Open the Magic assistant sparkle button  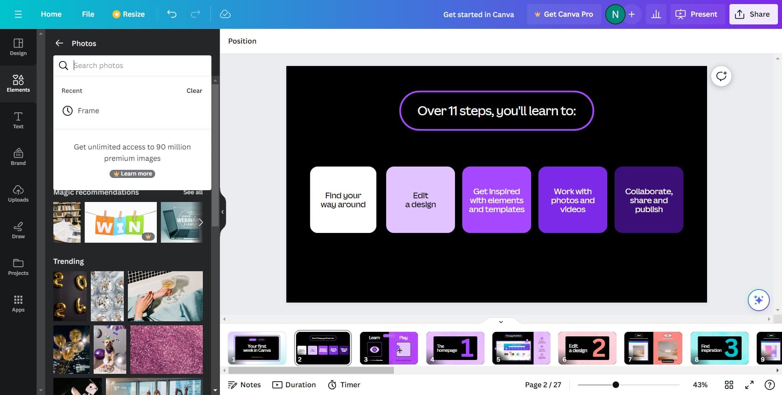[x=758, y=300]
